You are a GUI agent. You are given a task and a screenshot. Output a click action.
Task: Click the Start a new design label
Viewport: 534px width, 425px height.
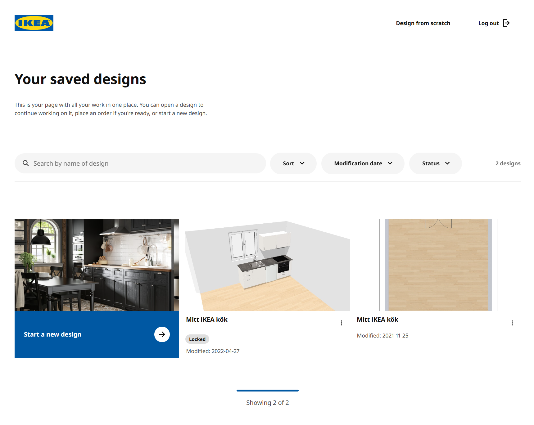tap(52, 334)
